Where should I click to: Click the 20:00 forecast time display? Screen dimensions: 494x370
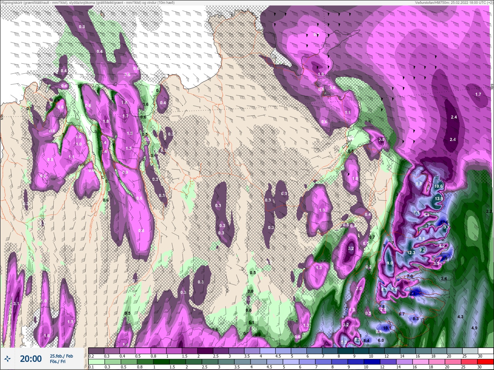coord(31,359)
